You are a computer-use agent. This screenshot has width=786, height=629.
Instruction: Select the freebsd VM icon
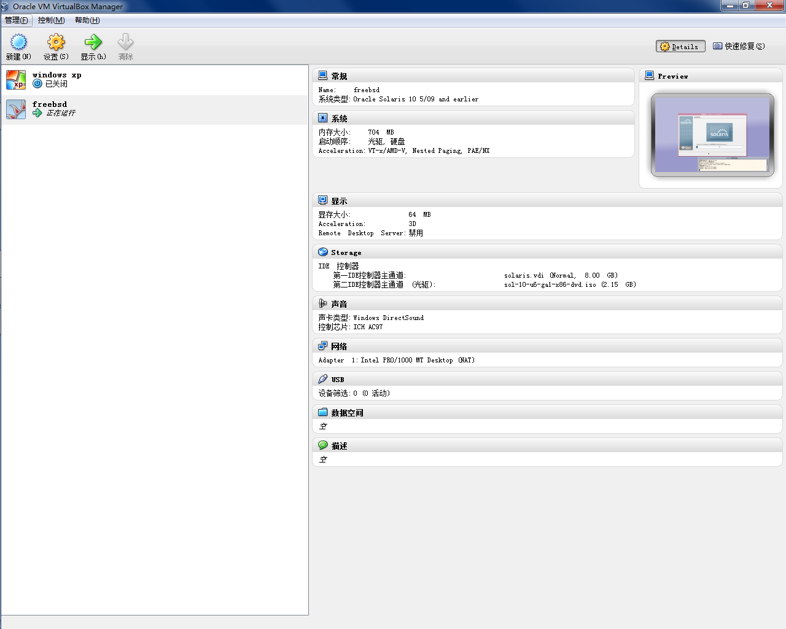pos(16,109)
